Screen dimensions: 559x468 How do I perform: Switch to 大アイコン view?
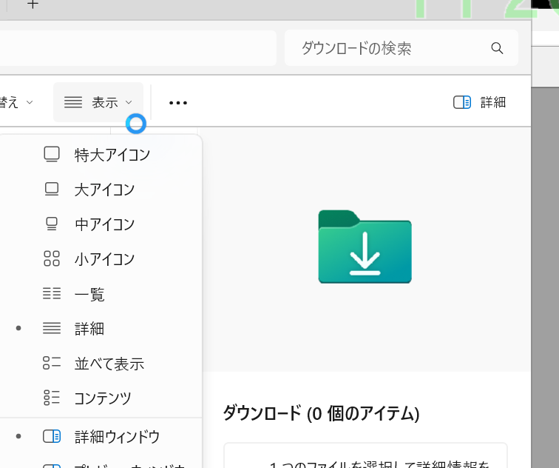click(104, 190)
